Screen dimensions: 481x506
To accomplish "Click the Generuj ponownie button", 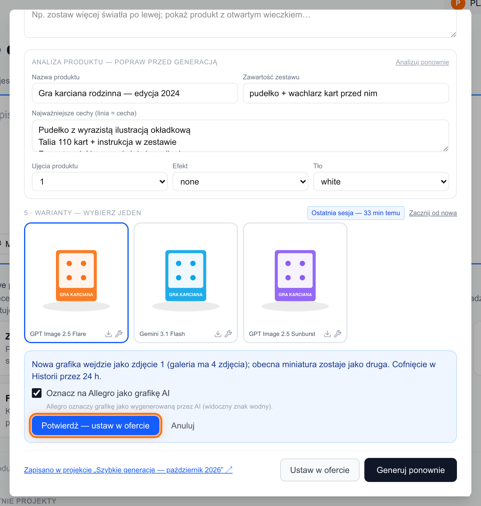I will pyautogui.click(x=411, y=470).
